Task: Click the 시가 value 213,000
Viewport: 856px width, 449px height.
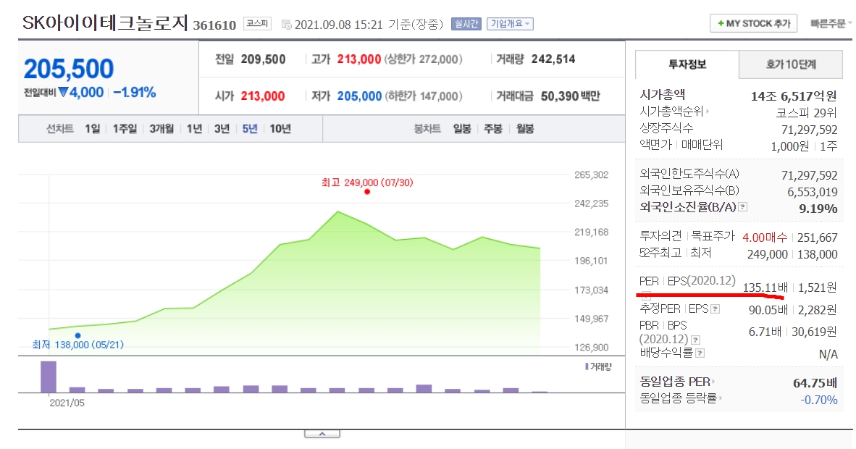Action: point(263,96)
